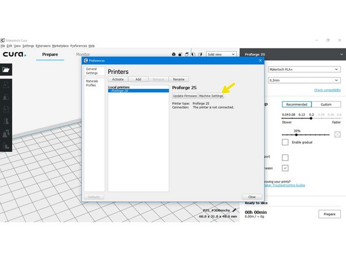346x260 pixels.
Task: Click the infill density slider handle at 30%
Action: coord(296,135)
